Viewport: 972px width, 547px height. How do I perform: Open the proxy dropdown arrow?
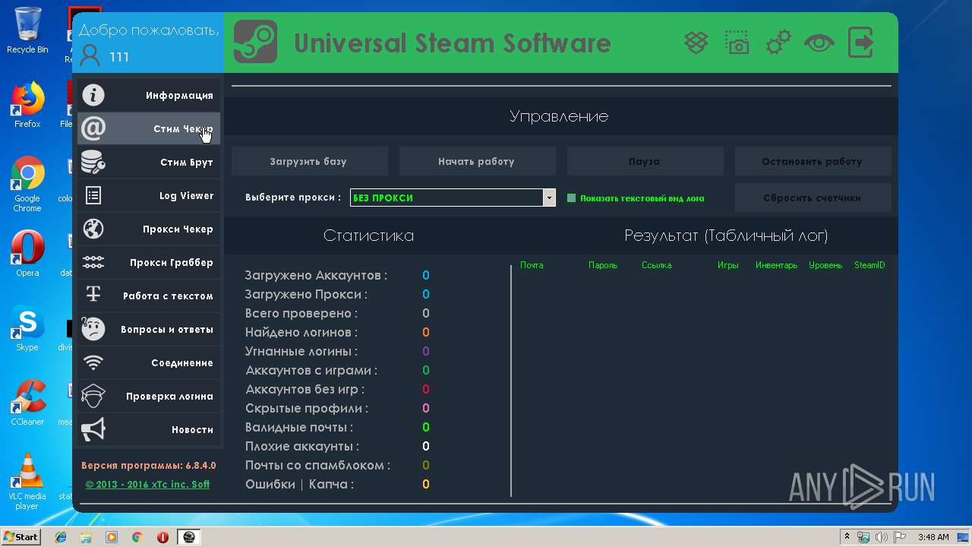coord(549,198)
